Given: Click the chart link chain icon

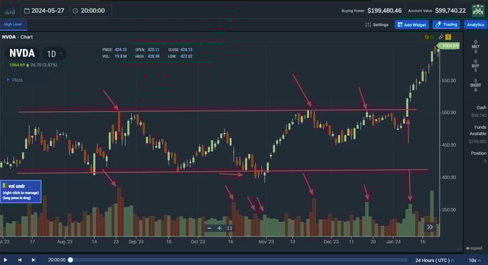Looking at the screenshot, I should (441, 37).
